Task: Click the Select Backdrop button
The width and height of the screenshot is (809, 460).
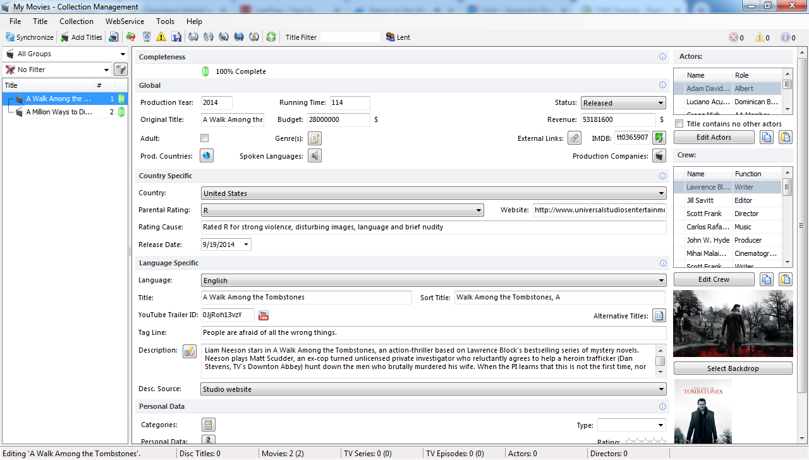Action: click(733, 368)
